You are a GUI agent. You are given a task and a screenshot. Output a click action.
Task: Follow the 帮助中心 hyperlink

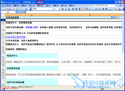coord(115,17)
